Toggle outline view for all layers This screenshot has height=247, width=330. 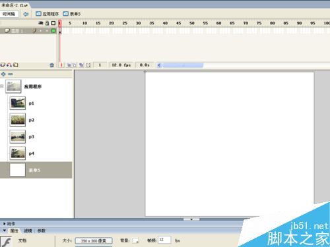point(53,23)
